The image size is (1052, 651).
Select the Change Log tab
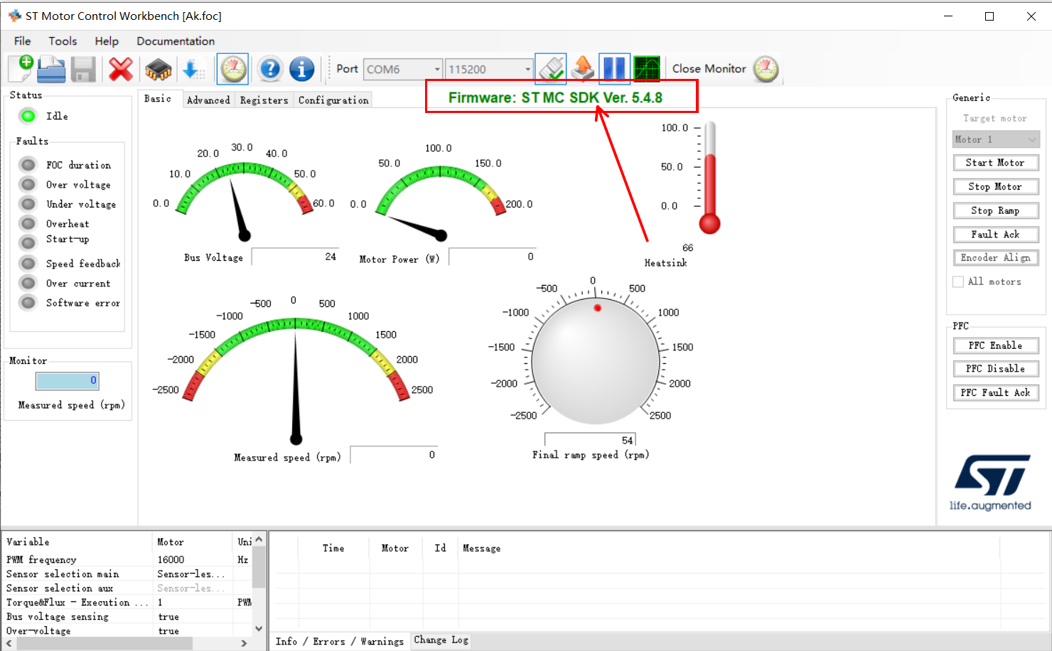click(441, 640)
